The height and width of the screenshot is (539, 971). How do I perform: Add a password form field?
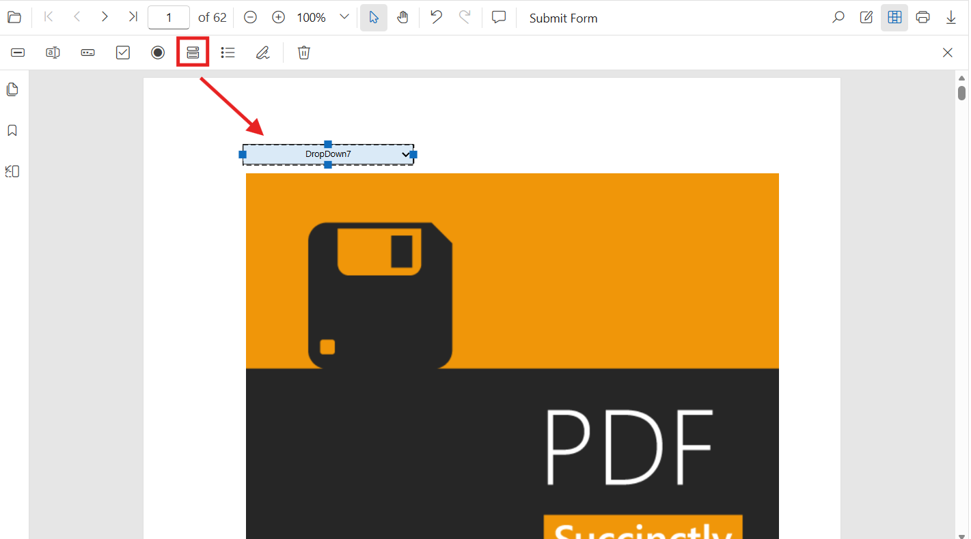tap(87, 53)
